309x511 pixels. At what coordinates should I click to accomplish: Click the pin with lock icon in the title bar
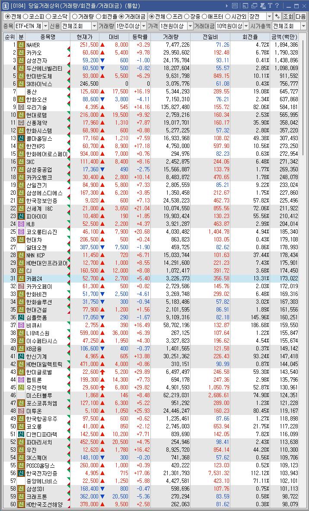point(263,6)
